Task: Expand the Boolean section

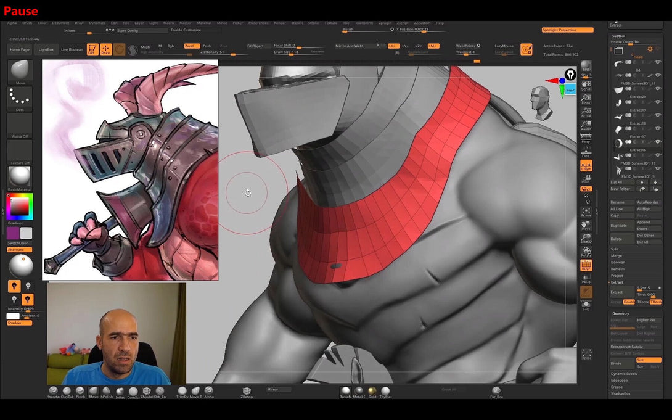Action: (x=618, y=262)
